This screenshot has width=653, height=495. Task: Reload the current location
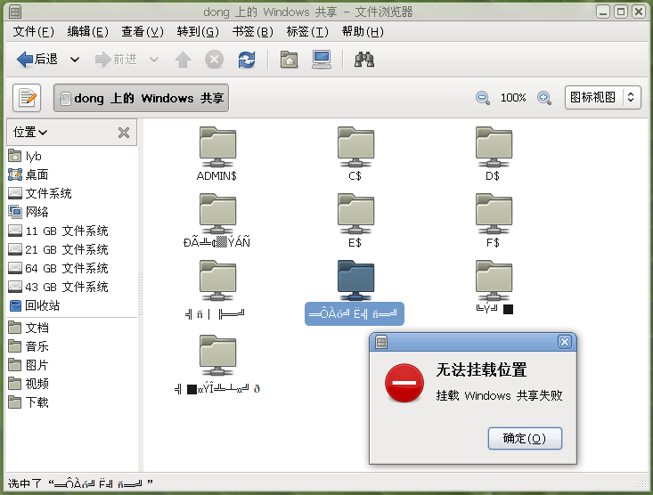(247, 60)
